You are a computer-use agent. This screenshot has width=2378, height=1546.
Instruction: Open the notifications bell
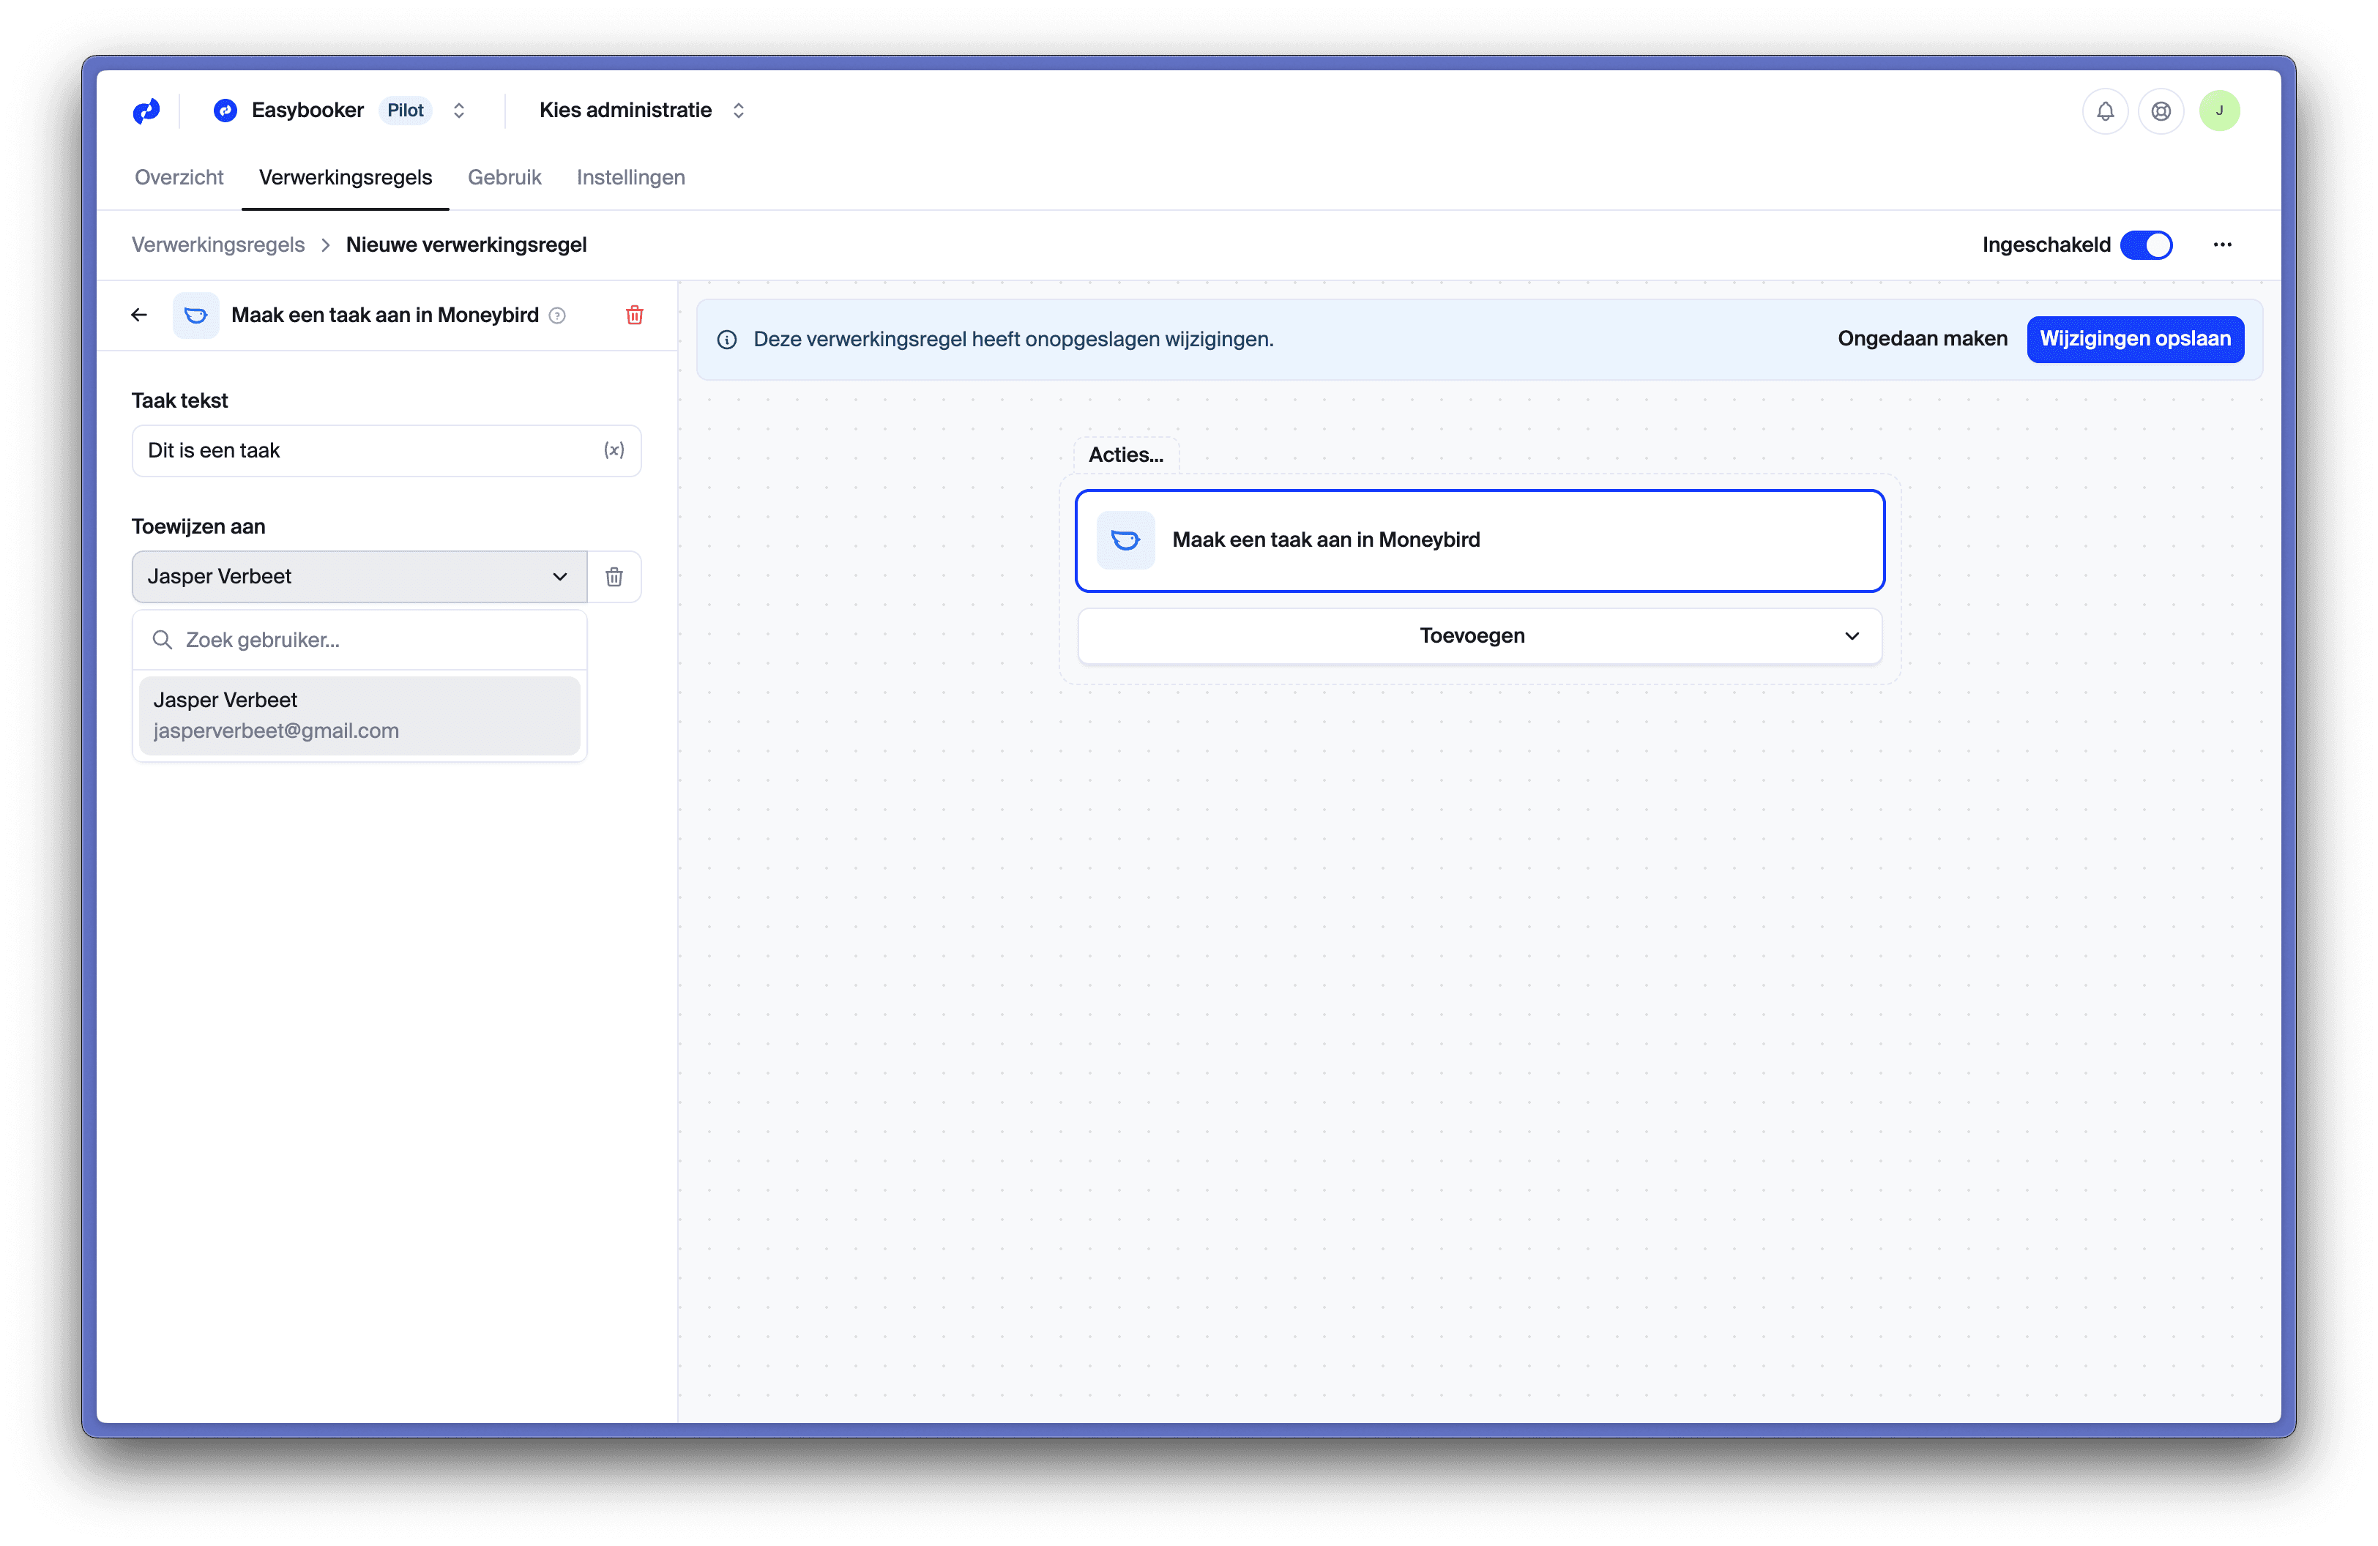(2104, 111)
